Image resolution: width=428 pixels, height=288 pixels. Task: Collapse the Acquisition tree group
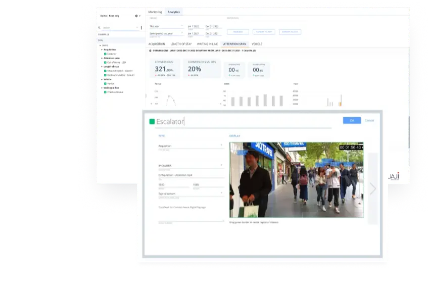(x=102, y=50)
